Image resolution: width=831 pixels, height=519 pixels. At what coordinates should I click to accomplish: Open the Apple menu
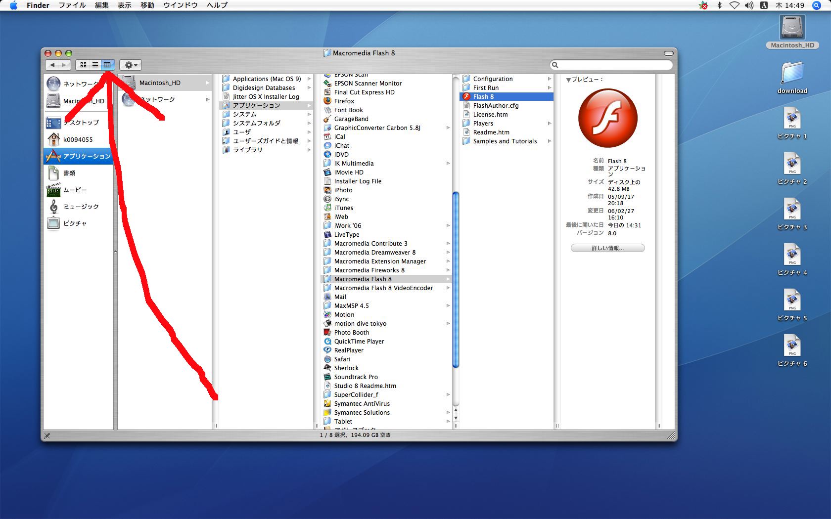13,5
